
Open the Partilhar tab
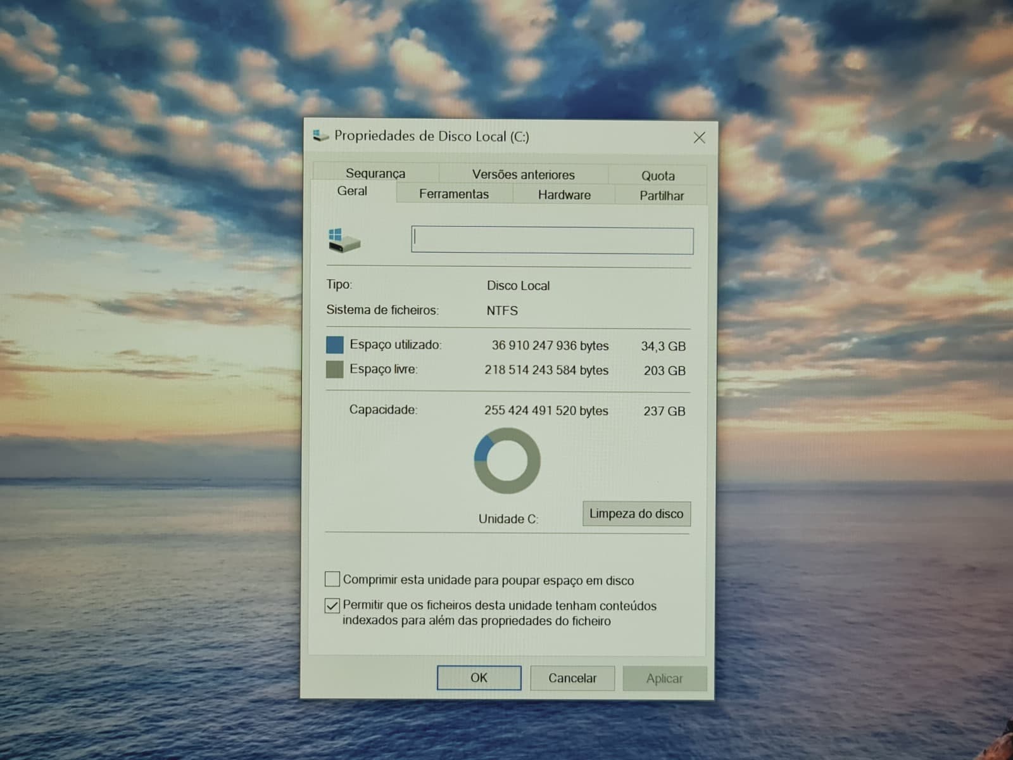[662, 196]
